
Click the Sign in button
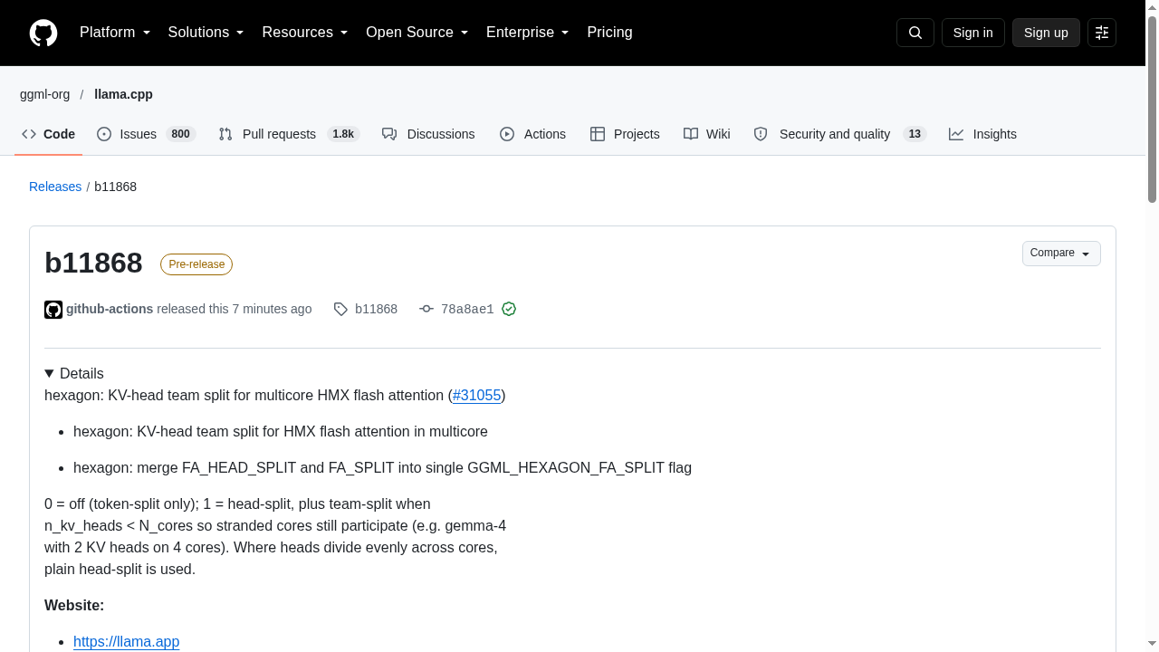(973, 33)
